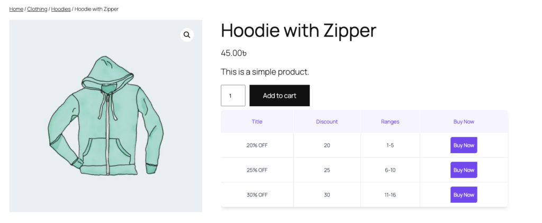
Task: Click Buy Now for 30% OFF
Action: click(x=464, y=194)
